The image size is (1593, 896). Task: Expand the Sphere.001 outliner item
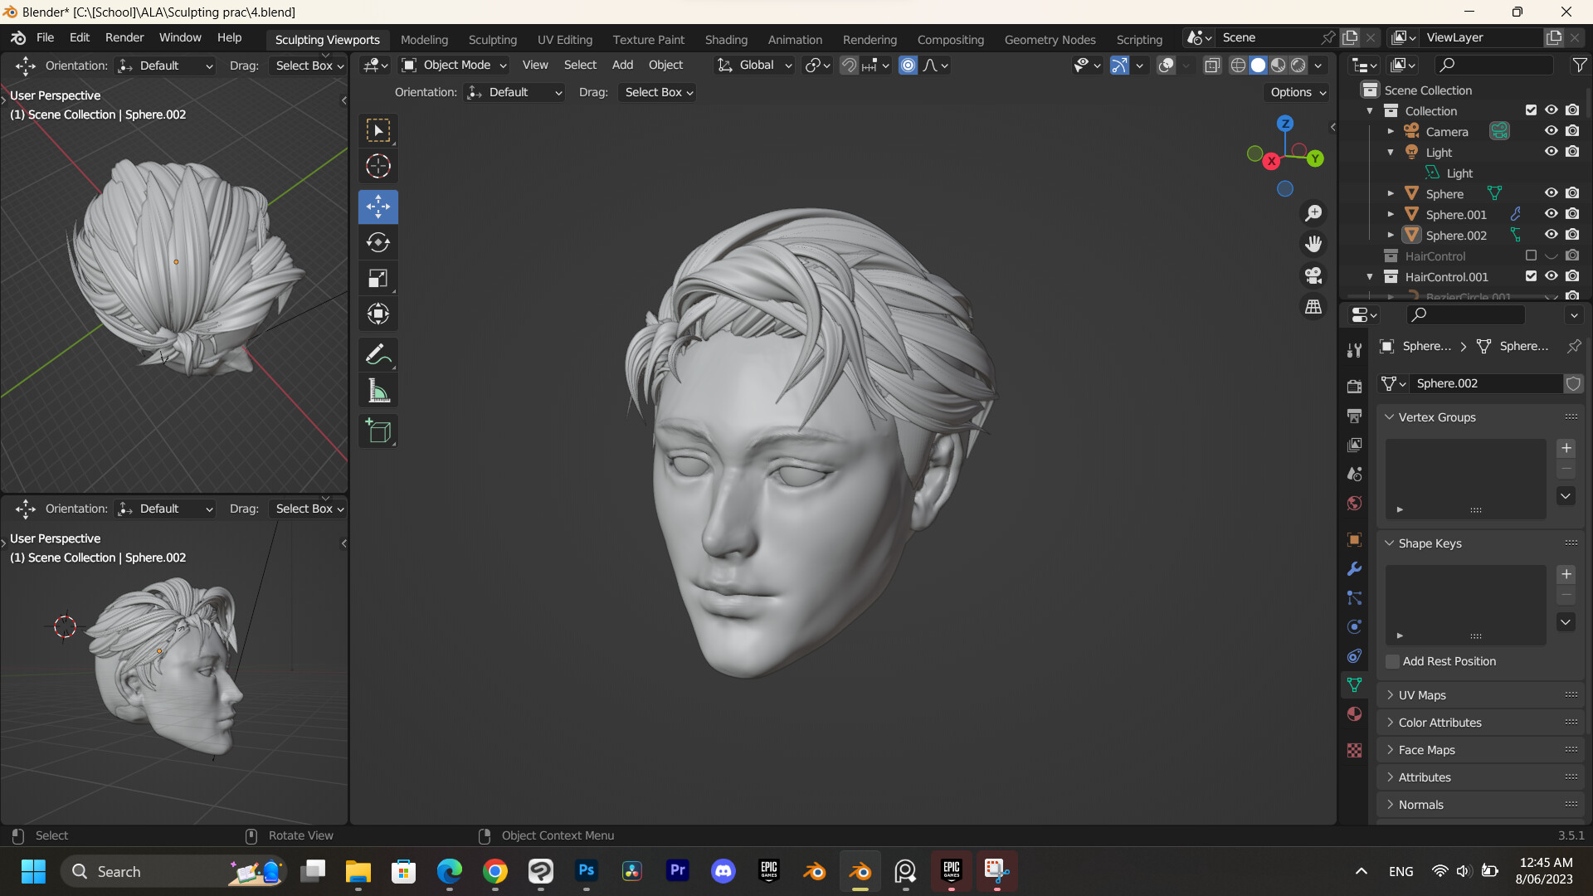point(1391,214)
